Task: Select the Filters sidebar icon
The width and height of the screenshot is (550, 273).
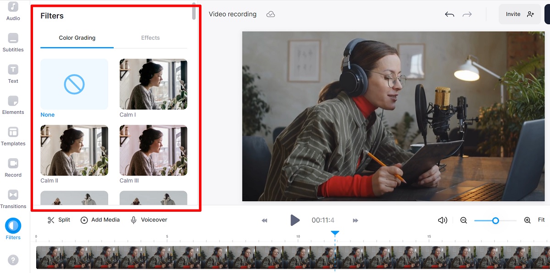Action: [x=13, y=229]
